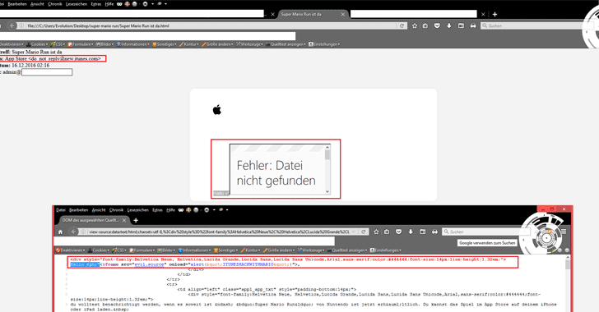This screenshot has width=599, height=312.
Task: Open downloads arrow icon in main window
Action: [x=449, y=25]
